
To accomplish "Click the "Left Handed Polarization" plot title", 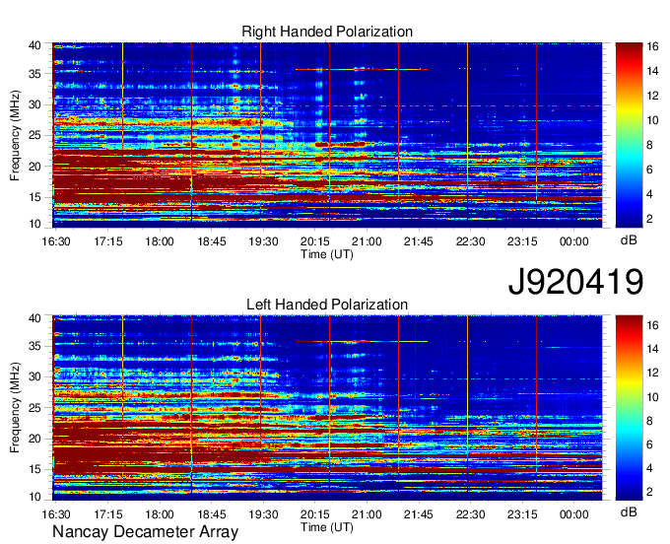I will (327, 305).
